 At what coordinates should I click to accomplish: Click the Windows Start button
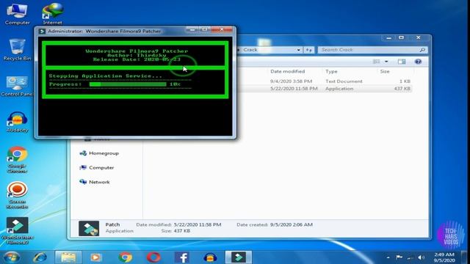(x=12, y=257)
